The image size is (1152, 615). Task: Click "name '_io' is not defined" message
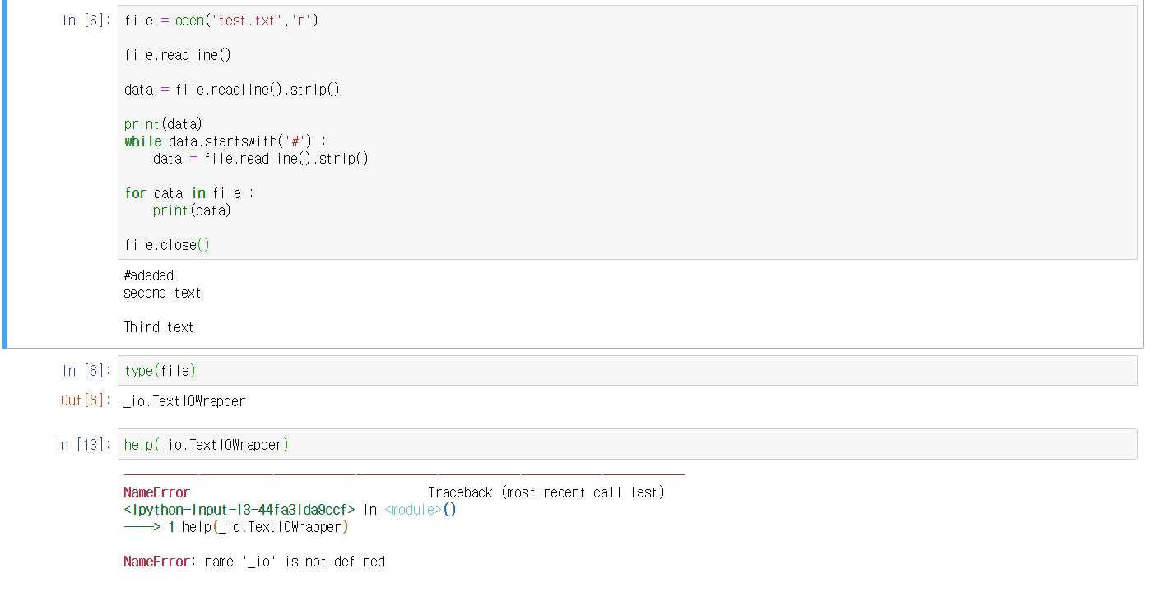295,562
